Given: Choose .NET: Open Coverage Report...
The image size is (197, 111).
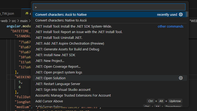Looking at the screenshot, I should pos(110,67).
